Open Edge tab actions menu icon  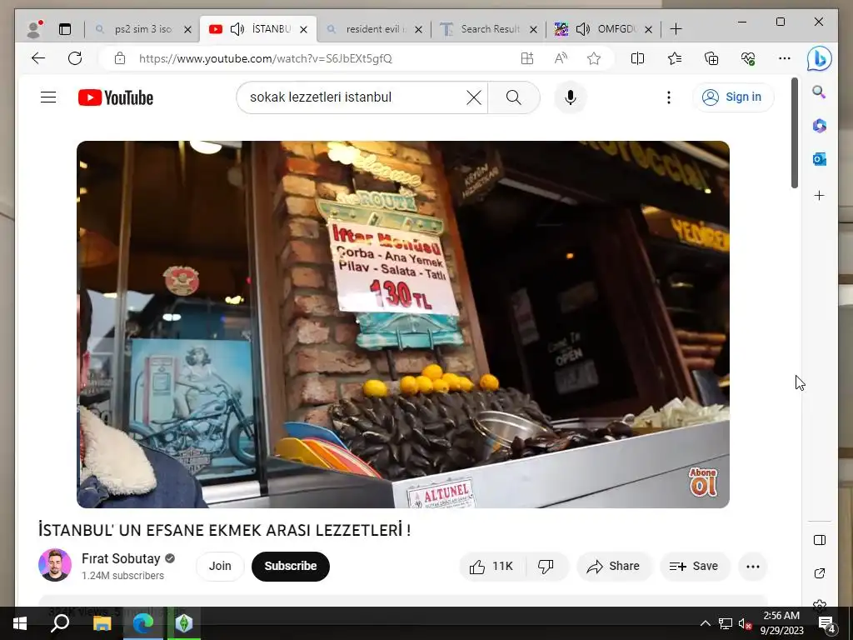click(x=65, y=29)
